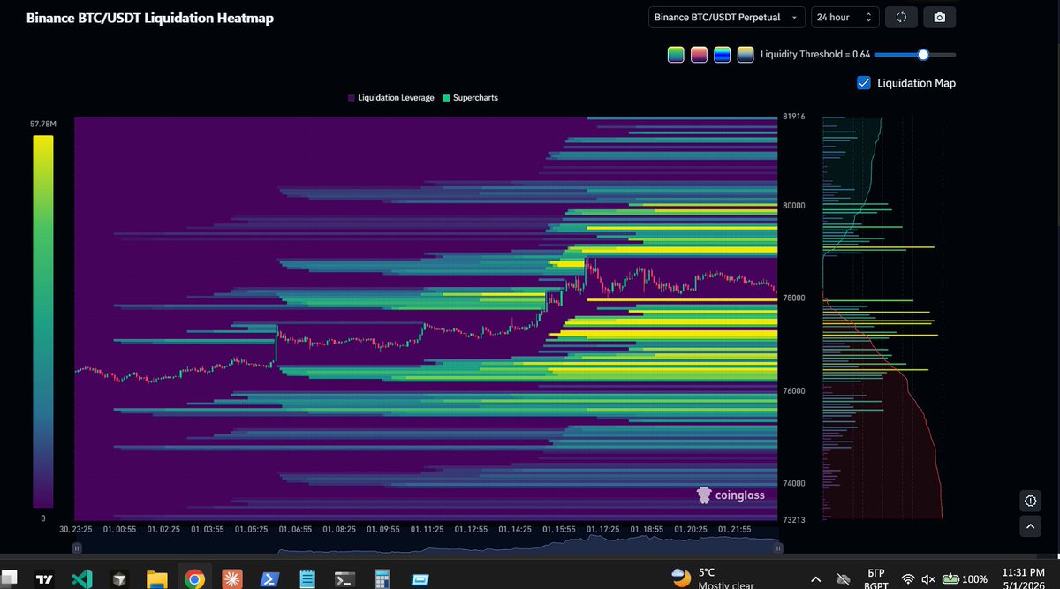Toggle the Liquidation Leverage legend series
Screen dimensions: 1060x589
coord(390,98)
